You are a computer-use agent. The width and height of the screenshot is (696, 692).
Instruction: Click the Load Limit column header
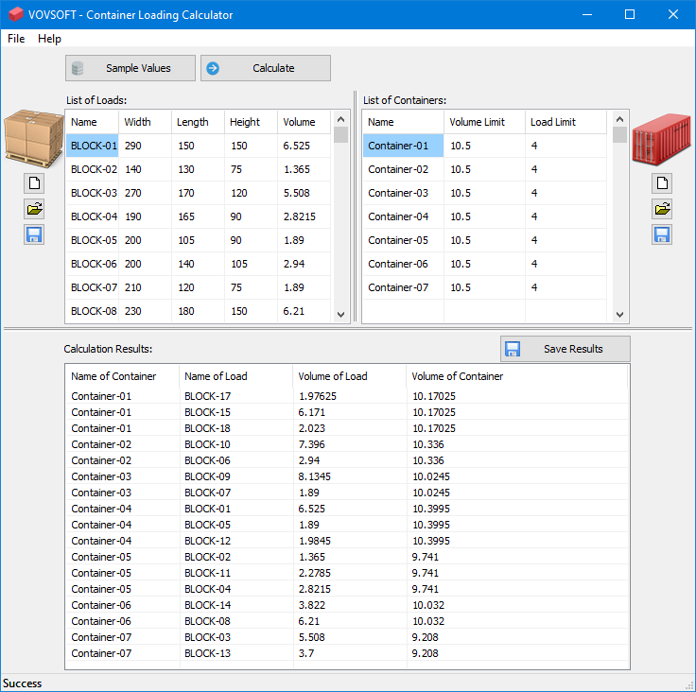pyautogui.click(x=565, y=122)
